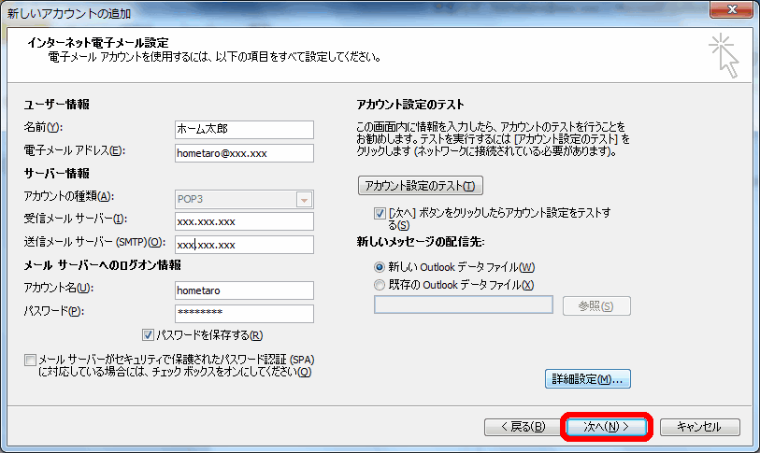Click the 電子メール アドレス field
The image size is (760, 453).
244,153
